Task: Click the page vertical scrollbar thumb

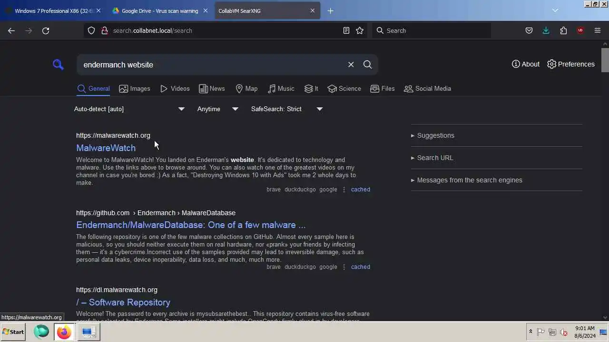Action: 605,60
